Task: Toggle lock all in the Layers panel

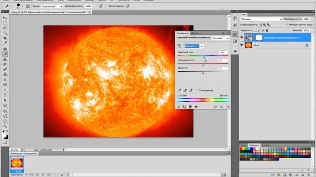Action: click(267, 30)
